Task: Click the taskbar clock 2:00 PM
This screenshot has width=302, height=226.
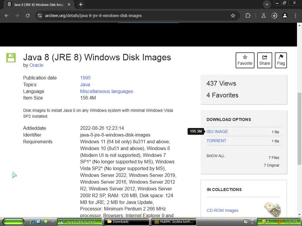Action: 291,222
